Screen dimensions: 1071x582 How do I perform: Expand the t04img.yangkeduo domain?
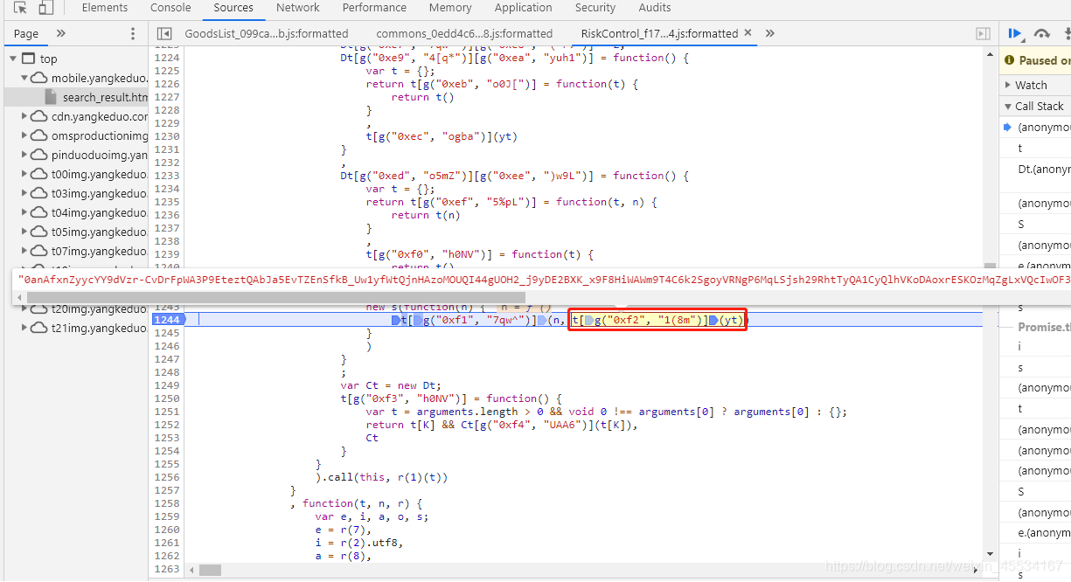(x=24, y=212)
